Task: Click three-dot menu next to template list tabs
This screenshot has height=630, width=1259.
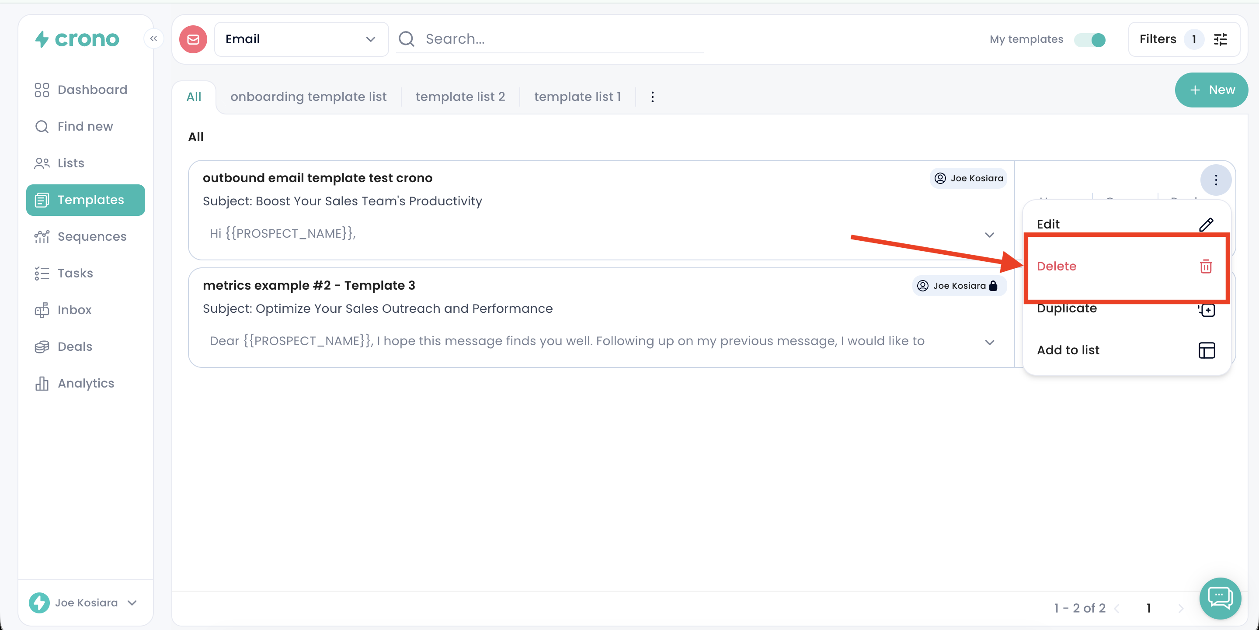Action: click(x=653, y=97)
